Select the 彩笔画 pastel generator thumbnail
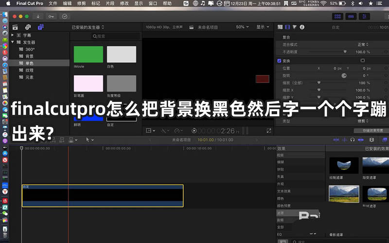The width and height of the screenshot is (389, 243). click(88, 83)
